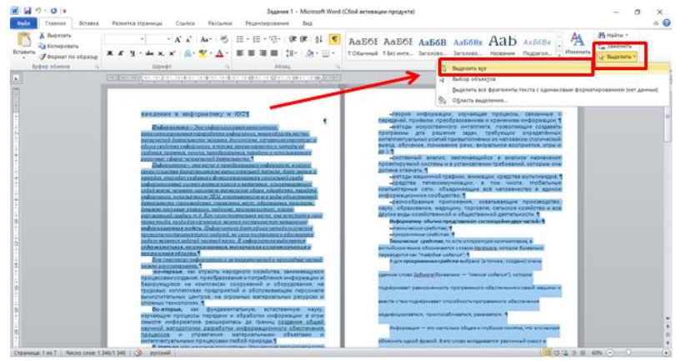
Task: Click the red font color swatch (A)
Action: pos(216,52)
